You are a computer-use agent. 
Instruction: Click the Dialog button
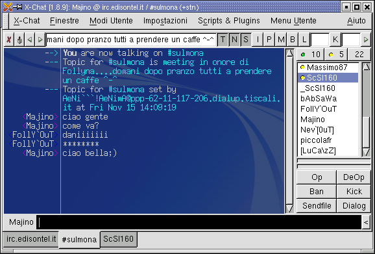354,206
